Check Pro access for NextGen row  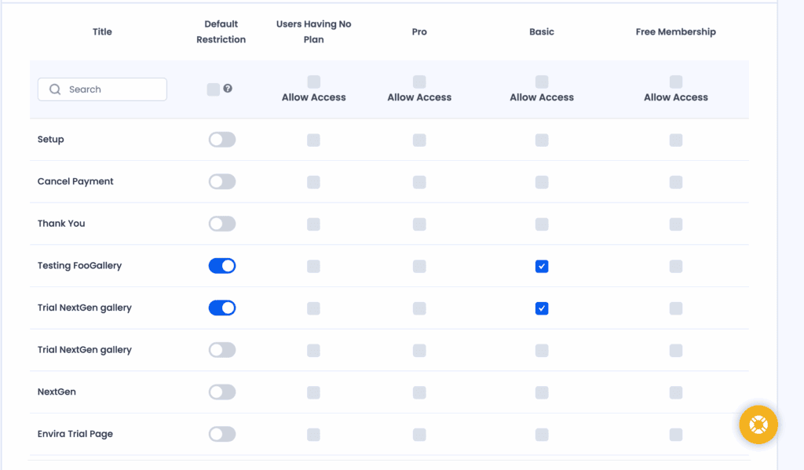click(x=419, y=392)
